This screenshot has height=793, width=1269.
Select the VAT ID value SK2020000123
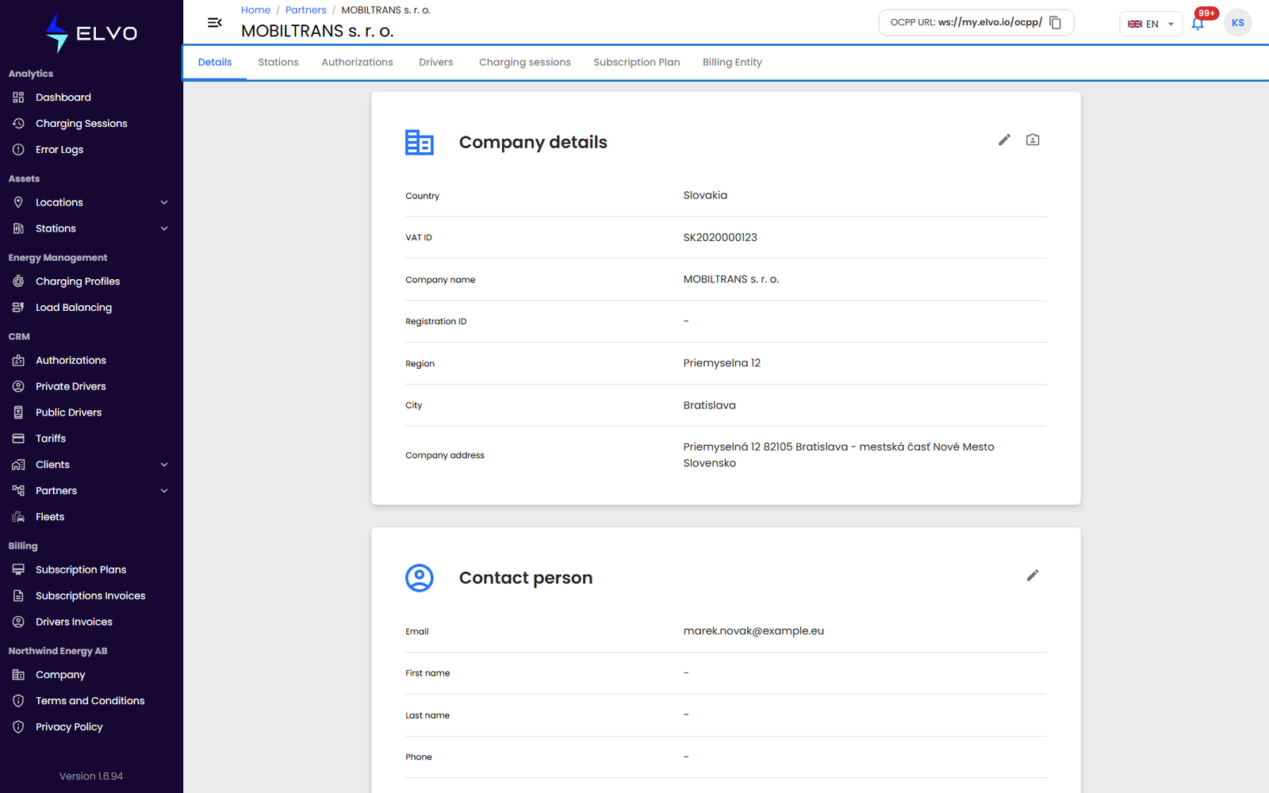click(x=720, y=237)
